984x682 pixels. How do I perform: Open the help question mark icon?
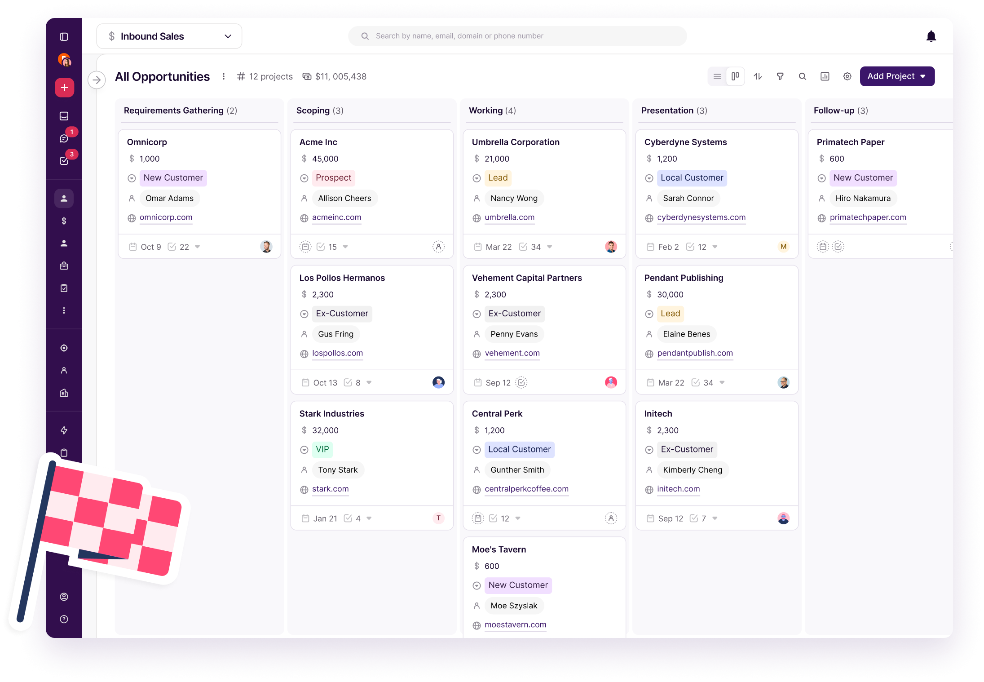(64, 619)
